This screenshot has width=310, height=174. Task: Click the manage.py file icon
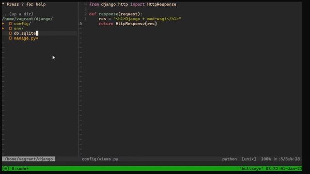10,38
